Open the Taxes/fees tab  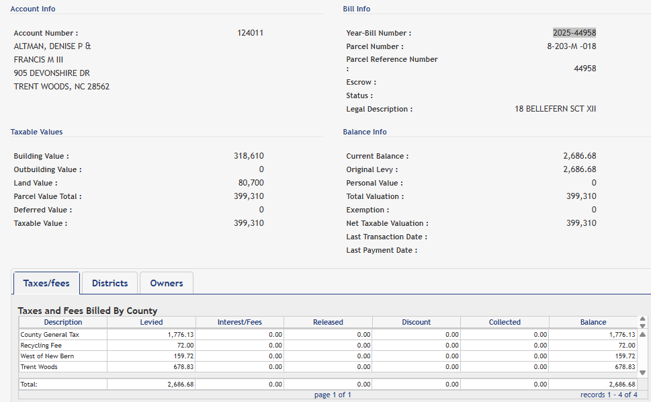46,283
